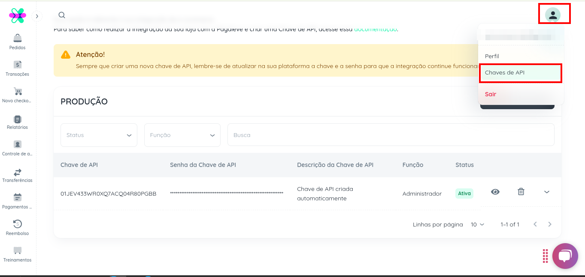Viewport: 585px width, 277px height.
Task: Click the Busca search input field
Action: pyautogui.click(x=391, y=135)
